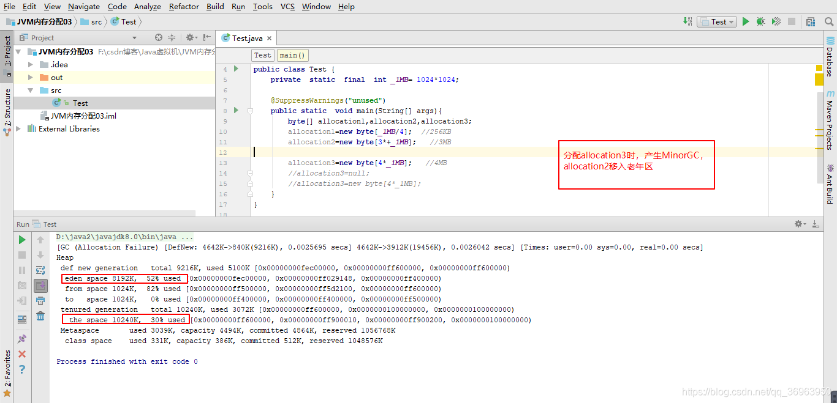Select Test class in project tree
The width and height of the screenshot is (837, 403).
tap(80, 103)
